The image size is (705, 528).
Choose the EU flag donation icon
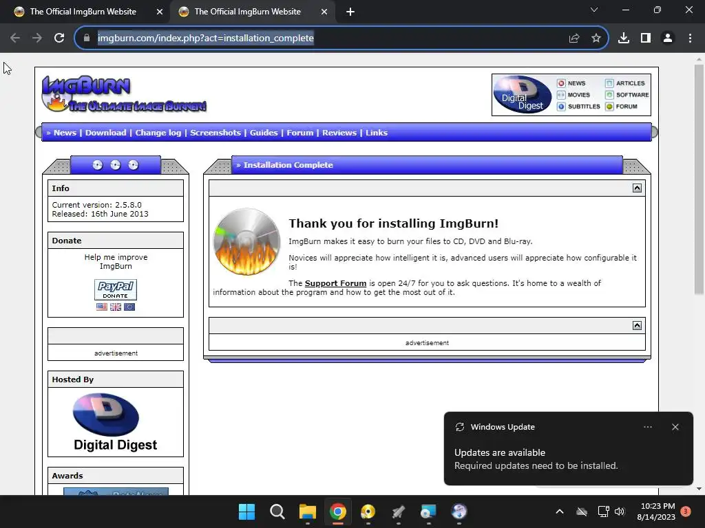[x=129, y=307]
